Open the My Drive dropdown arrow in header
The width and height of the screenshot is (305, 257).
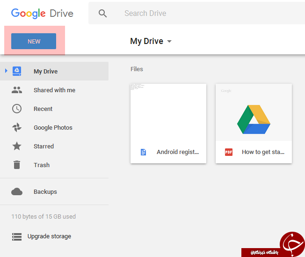tap(169, 41)
